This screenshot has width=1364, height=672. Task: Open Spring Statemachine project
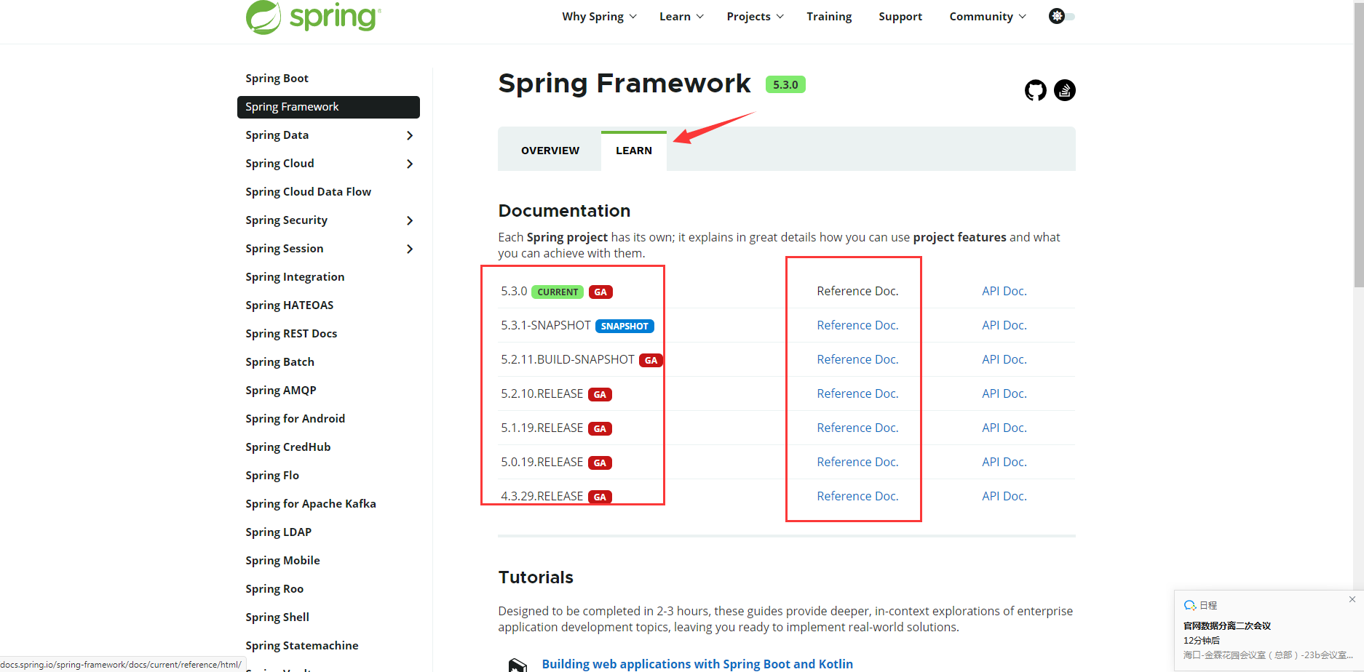pos(301,645)
